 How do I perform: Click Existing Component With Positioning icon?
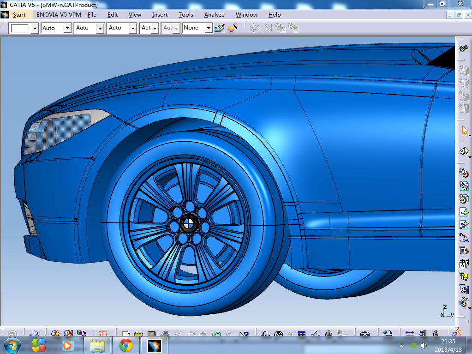point(464,225)
